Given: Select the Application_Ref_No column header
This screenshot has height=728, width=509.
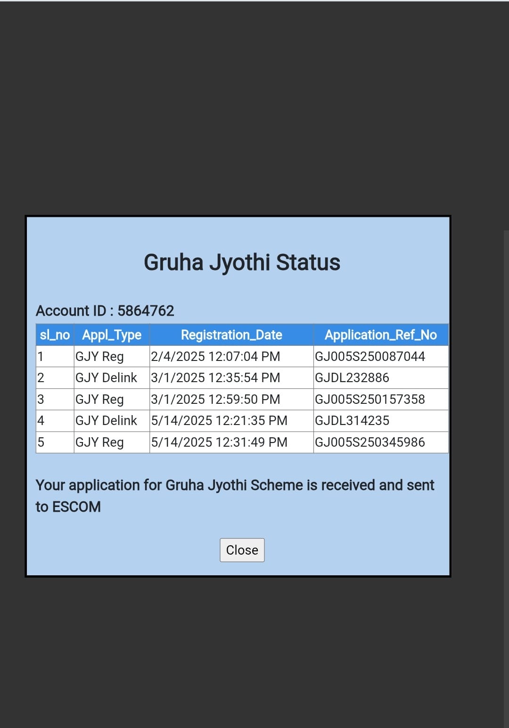Looking at the screenshot, I should point(381,335).
